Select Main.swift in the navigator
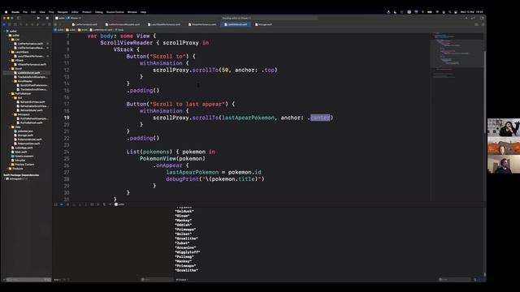520x292 pixels. point(20,152)
